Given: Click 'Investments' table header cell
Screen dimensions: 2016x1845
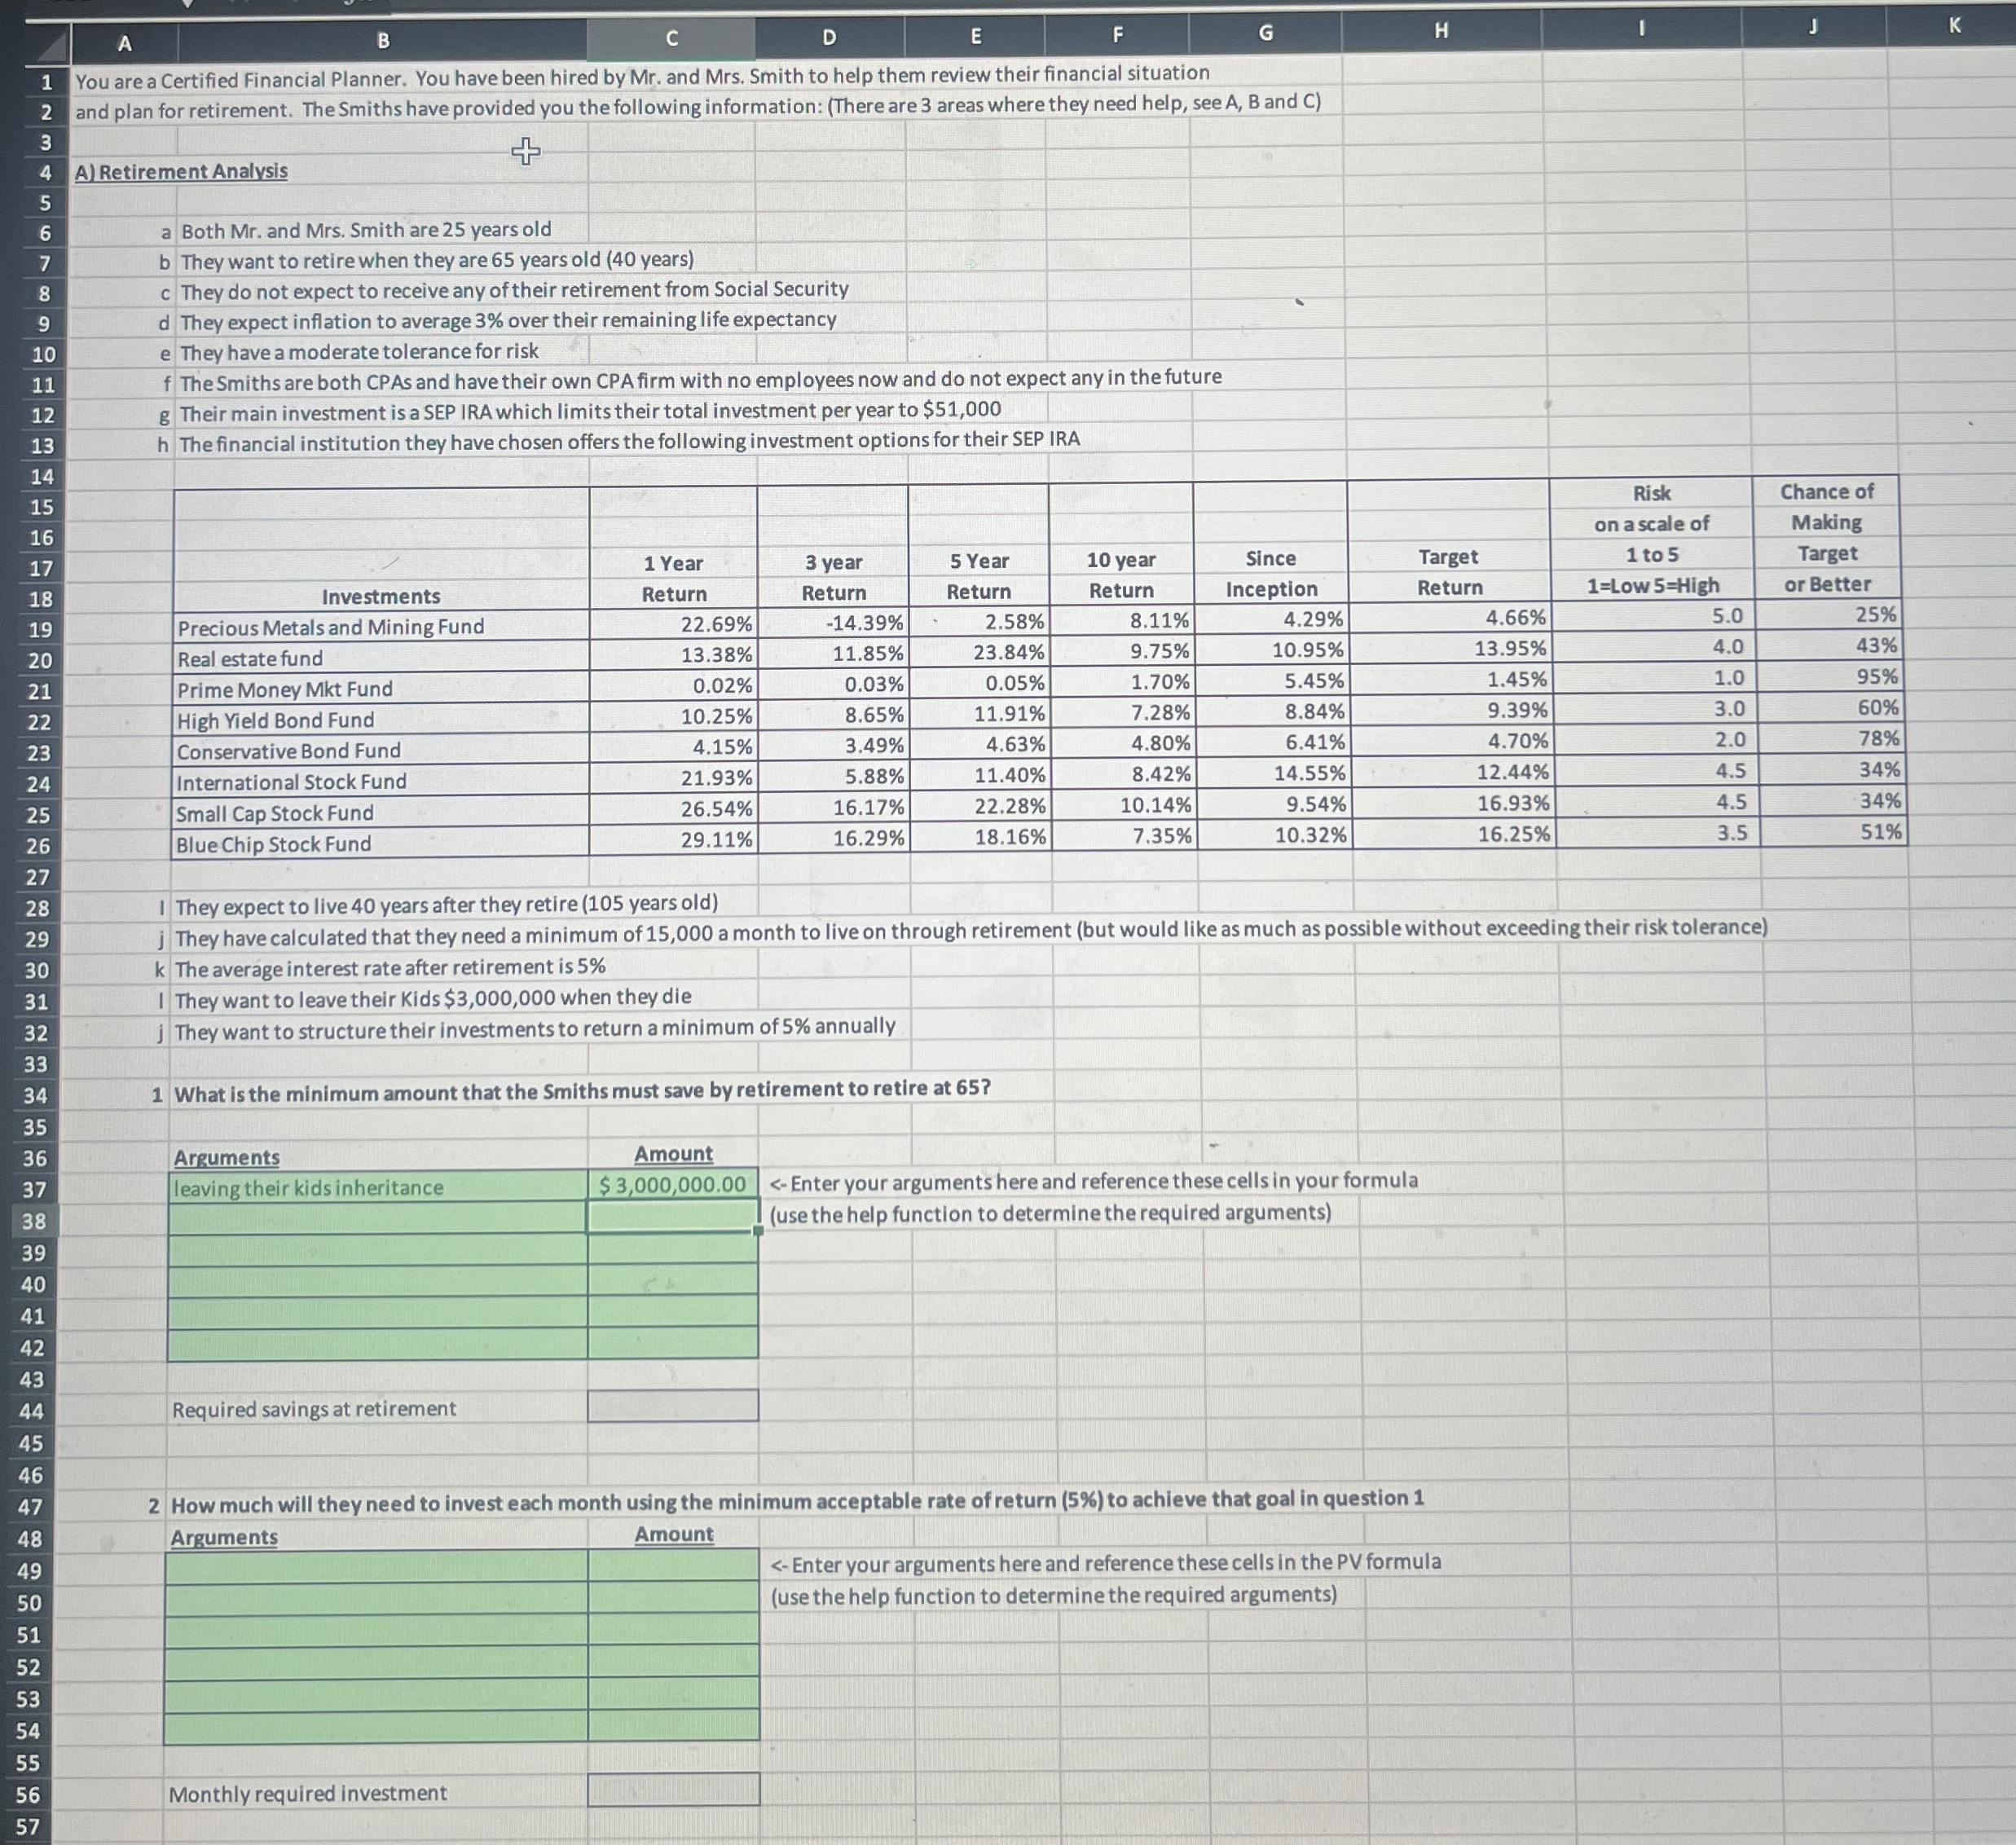Looking at the screenshot, I should tap(380, 596).
